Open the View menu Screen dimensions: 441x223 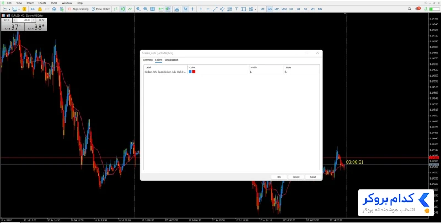(x=19, y=3)
